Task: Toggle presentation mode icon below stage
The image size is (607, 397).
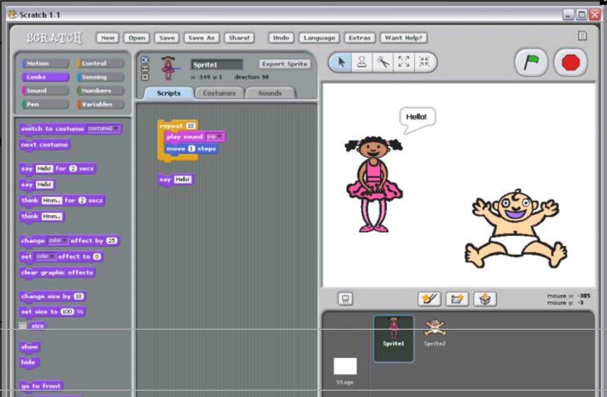Action: tap(345, 299)
